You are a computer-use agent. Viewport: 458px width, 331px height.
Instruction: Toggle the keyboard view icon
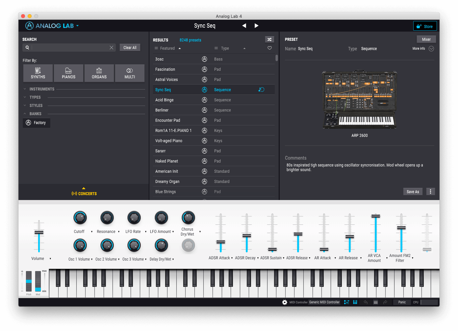pyautogui.click(x=355, y=302)
